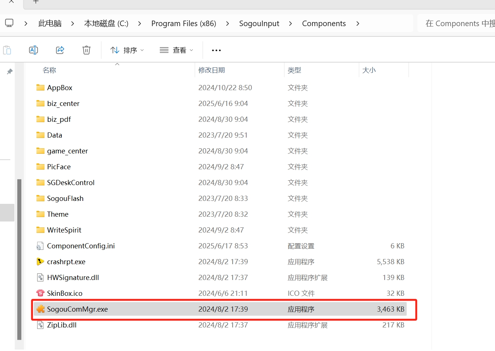The height and width of the screenshot is (351, 495).
Task: Navigate to 本地磁盘 (C:) breadcrumb
Action: pyautogui.click(x=106, y=24)
